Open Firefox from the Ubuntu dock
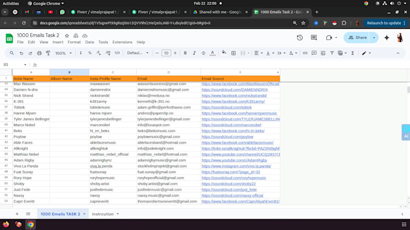 tap(6, 224)
